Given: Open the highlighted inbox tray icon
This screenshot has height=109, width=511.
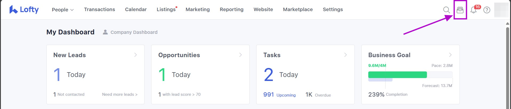Looking at the screenshot, I should (x=460, y=10).
